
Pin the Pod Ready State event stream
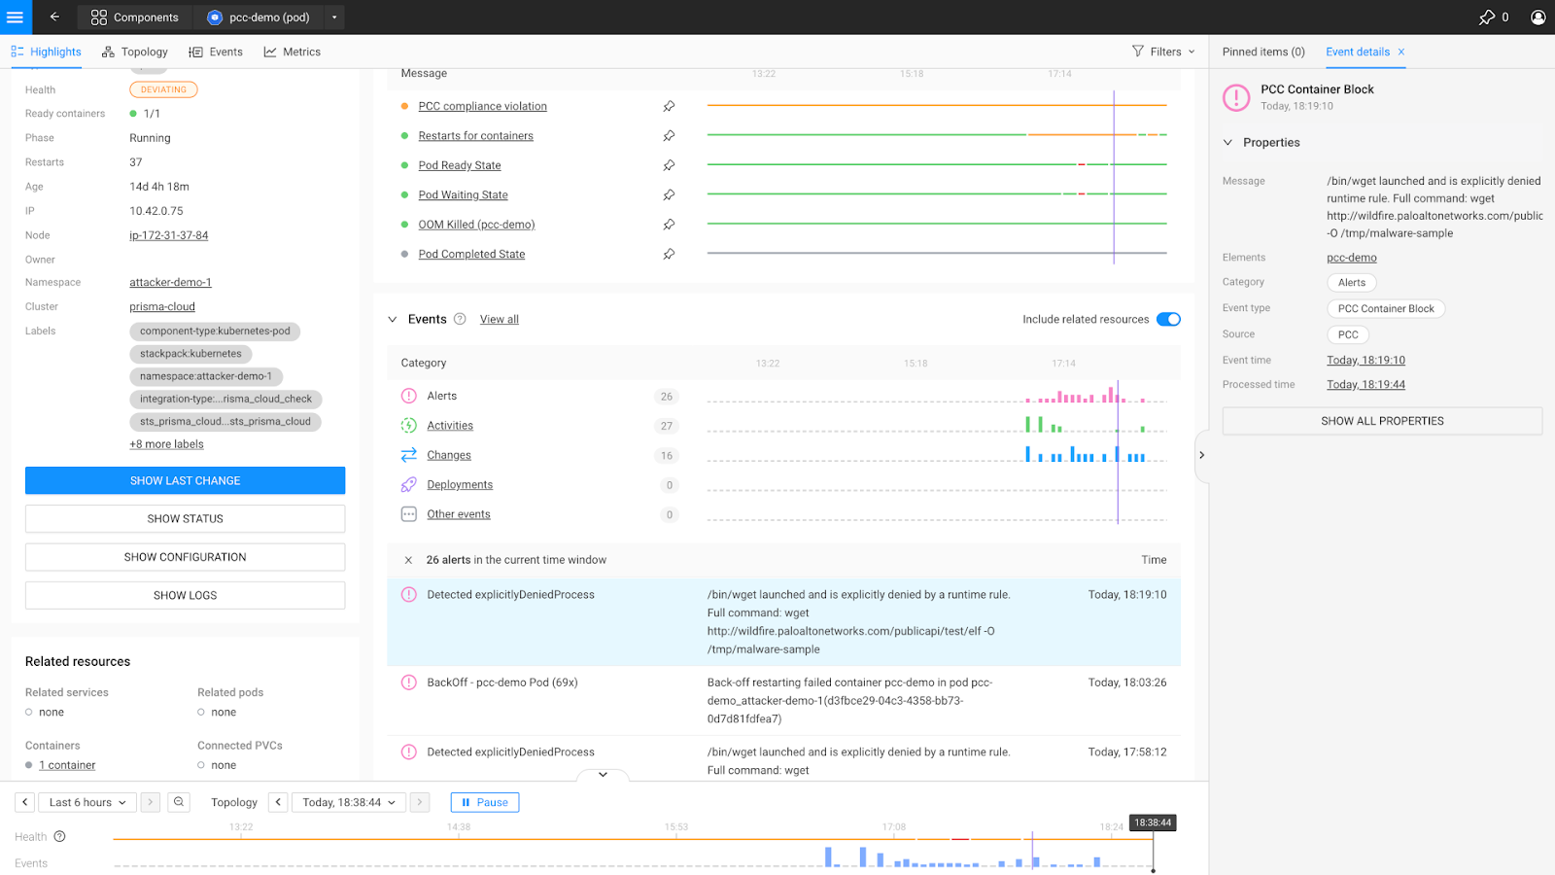point(669,165)
